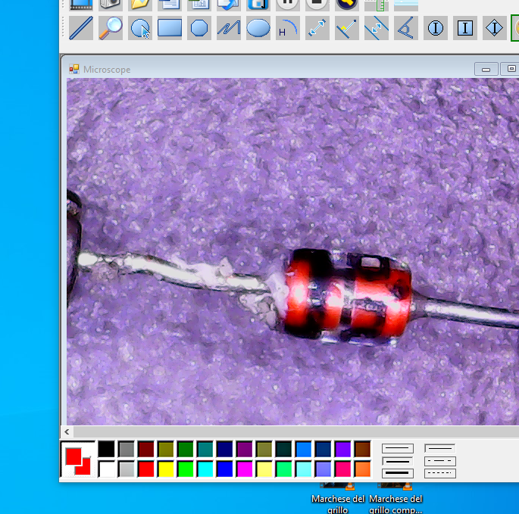Pick the black color swatch
Image resolution: width=519 pixels, height=514 pixels.
106,449
